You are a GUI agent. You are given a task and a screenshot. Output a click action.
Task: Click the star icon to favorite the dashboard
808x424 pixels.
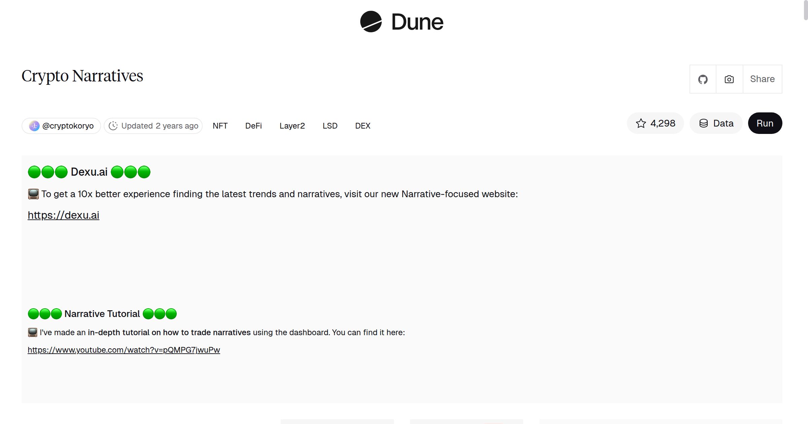click(641, 123)
